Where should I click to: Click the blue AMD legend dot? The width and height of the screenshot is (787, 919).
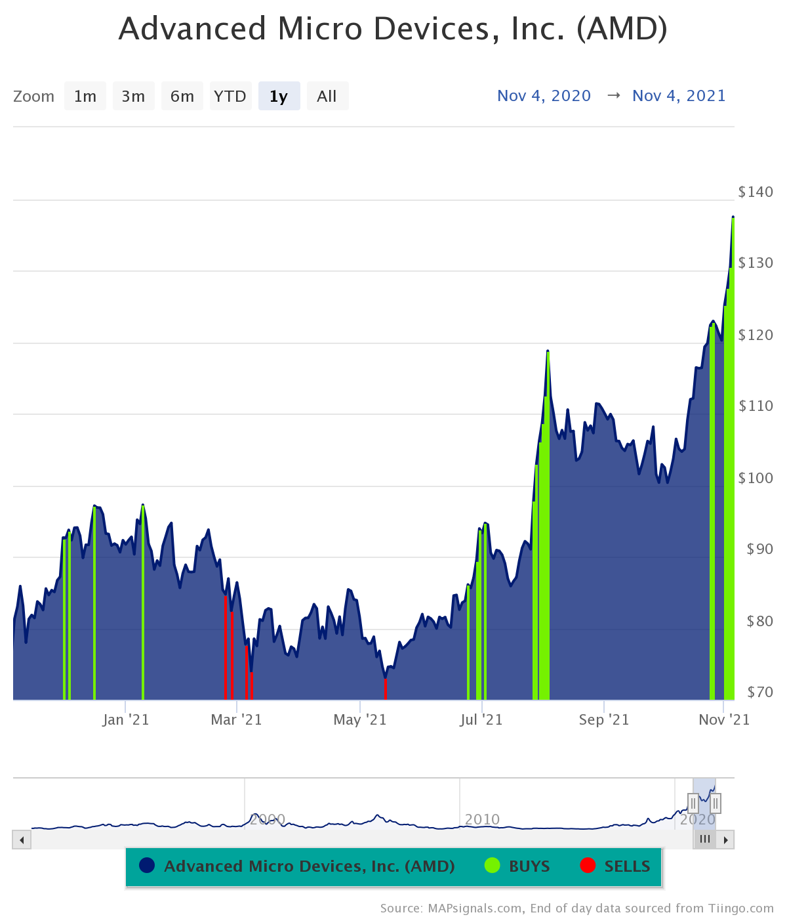147,865
